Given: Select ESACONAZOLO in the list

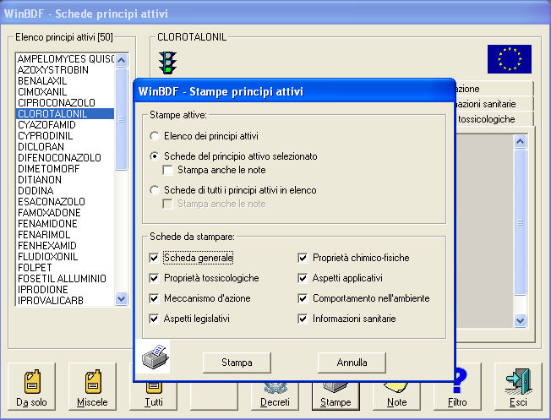Looking at the screenshot, I should (65, 202).
